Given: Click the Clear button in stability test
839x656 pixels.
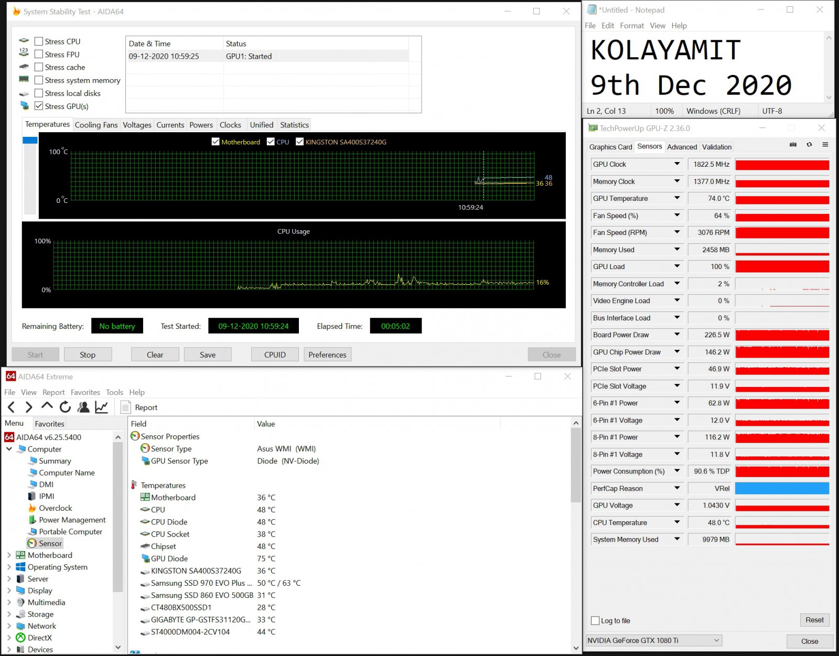Looking at the screenshot, I should click(x=155, y=354).
